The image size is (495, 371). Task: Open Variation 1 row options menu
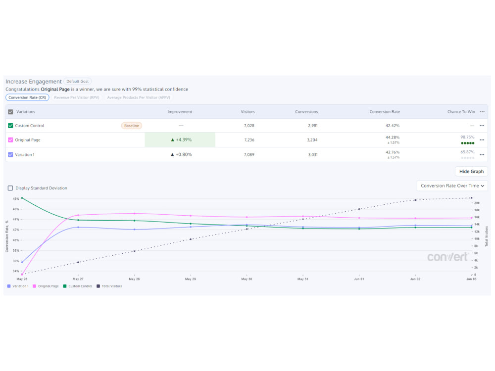(482, 154)
